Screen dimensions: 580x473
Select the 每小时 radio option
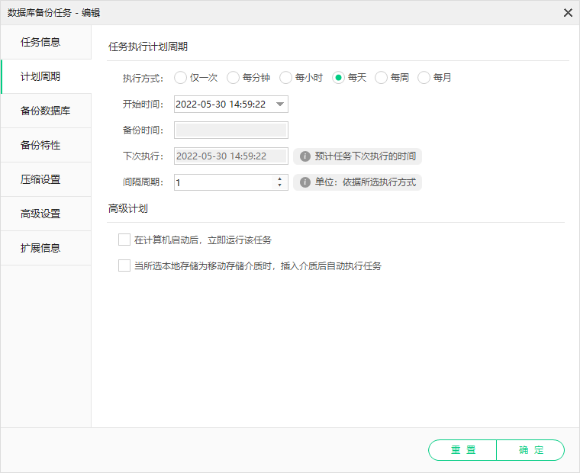[285, 78]
